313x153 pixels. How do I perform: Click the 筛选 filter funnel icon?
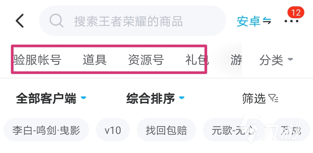pyautogui.click(x=273, y=99)
